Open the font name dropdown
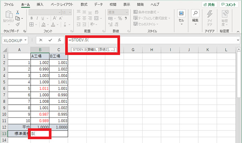Viewport: 242px width, 143px height. (59, 12)
